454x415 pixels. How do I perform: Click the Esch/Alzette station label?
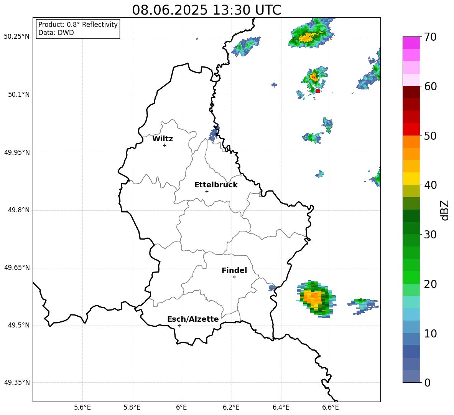click(x=193, y=319)
